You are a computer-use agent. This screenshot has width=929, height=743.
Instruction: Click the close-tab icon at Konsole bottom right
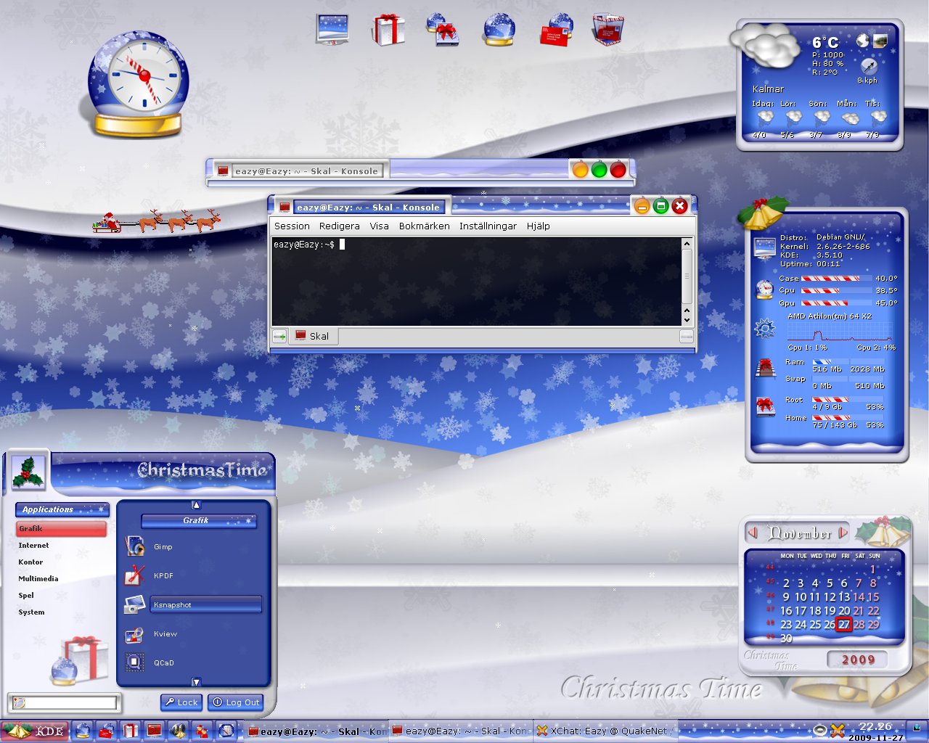(686, 336)
